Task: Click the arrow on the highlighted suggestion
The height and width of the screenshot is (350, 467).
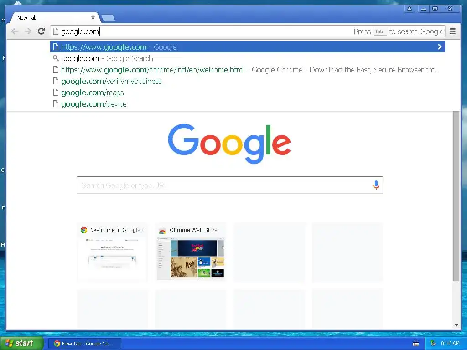Action: tap(440, 47)
